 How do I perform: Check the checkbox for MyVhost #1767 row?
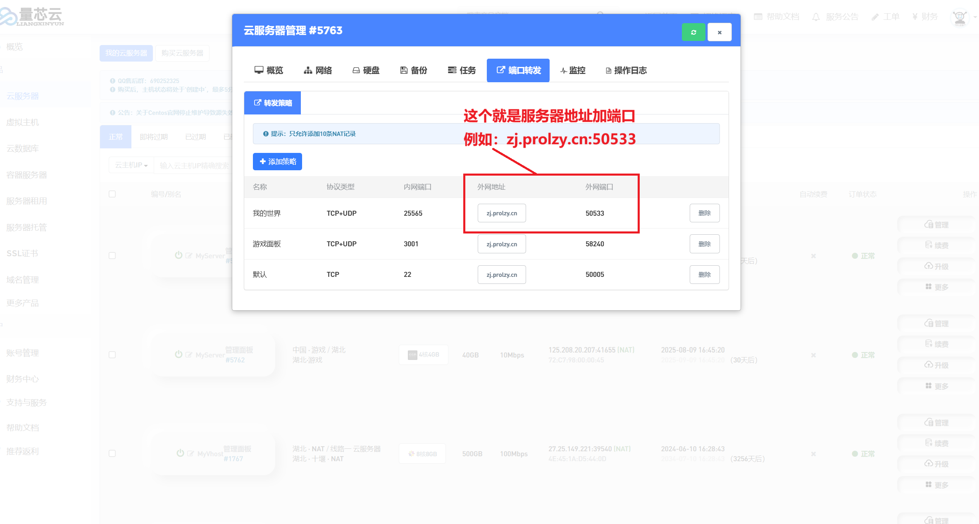click(112, 453)
